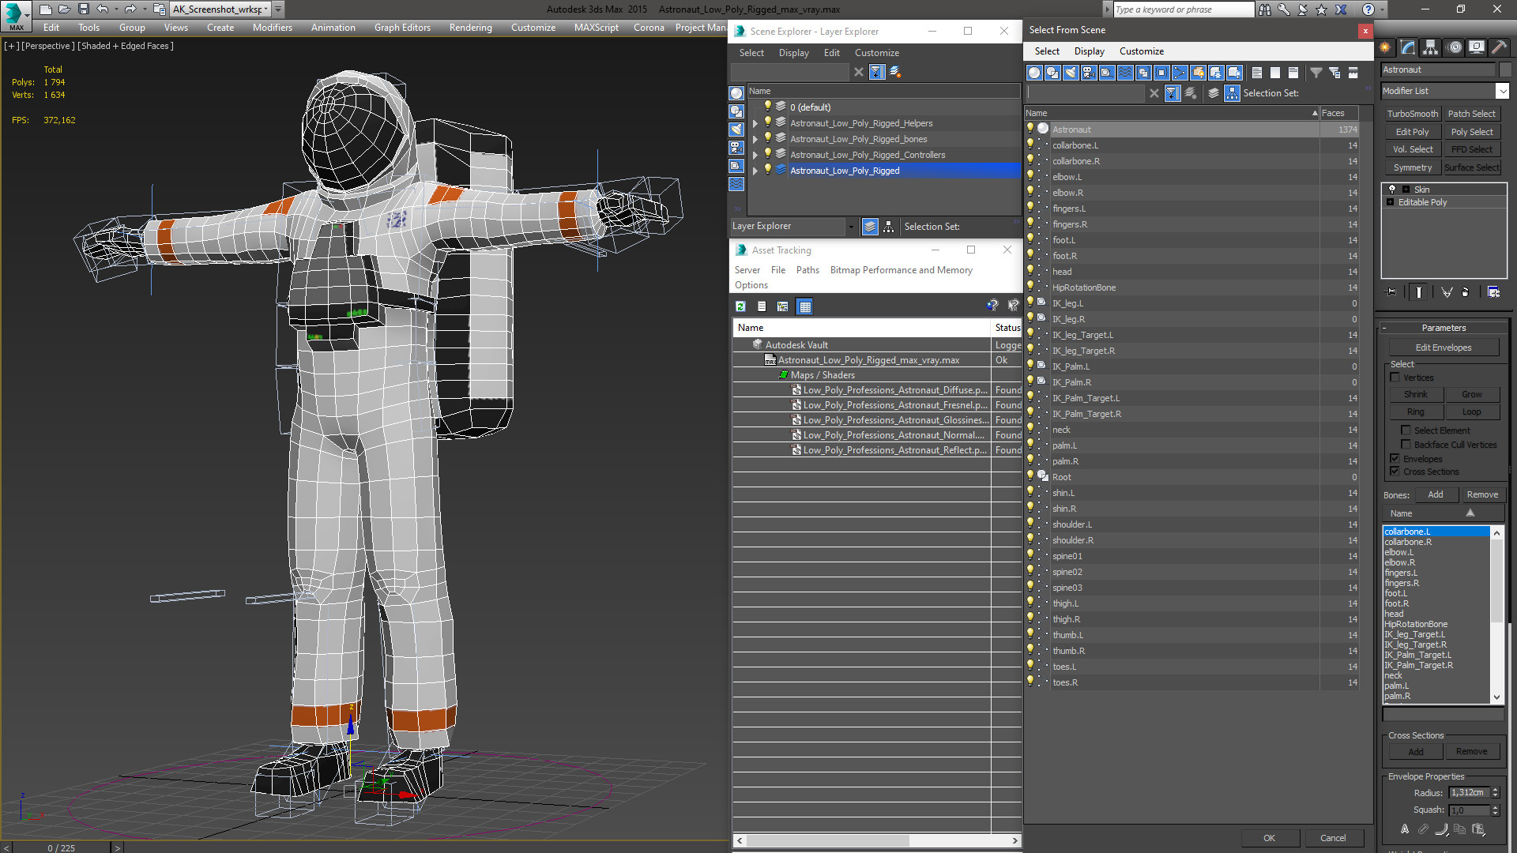Open Layer Explorer dropdown in Scene Explorer
Screen dimensions: 1517x853
[851, 227]
